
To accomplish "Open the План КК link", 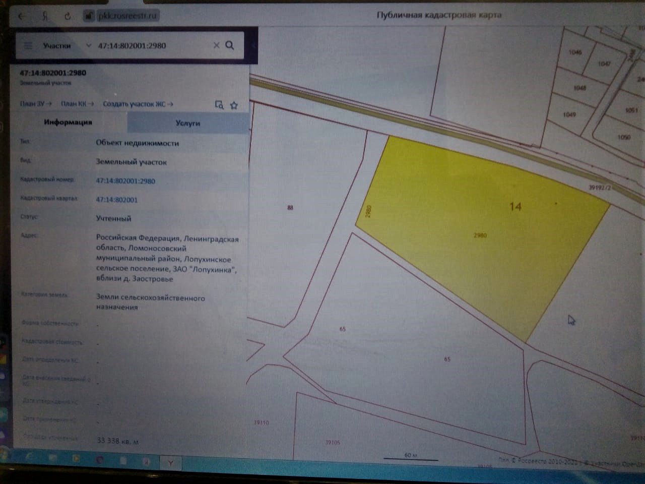I will (77, 104).
